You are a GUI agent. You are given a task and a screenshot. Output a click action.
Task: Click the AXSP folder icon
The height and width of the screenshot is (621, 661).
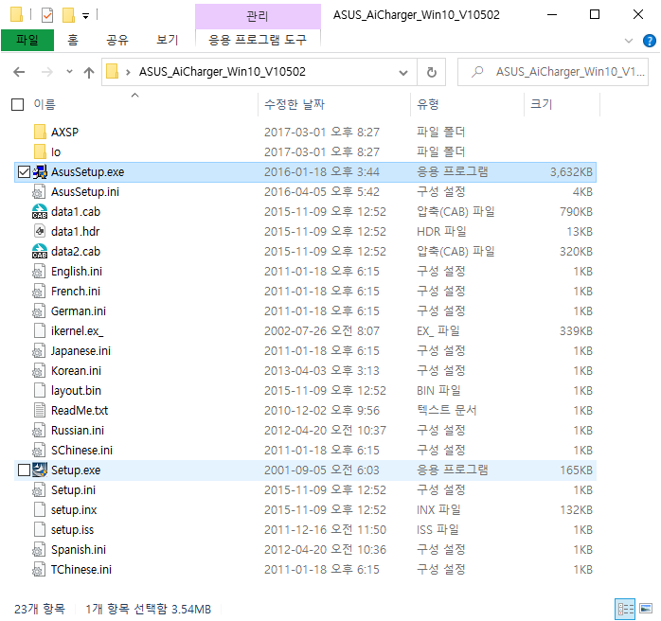pos(40,132)
